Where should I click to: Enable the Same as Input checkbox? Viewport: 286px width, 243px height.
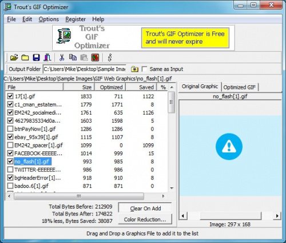pos(145,69)
